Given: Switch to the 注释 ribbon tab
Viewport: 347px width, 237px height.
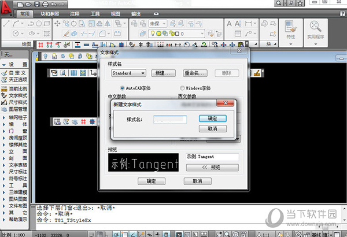Looking at the screenshot, I should tap(75, 14).
